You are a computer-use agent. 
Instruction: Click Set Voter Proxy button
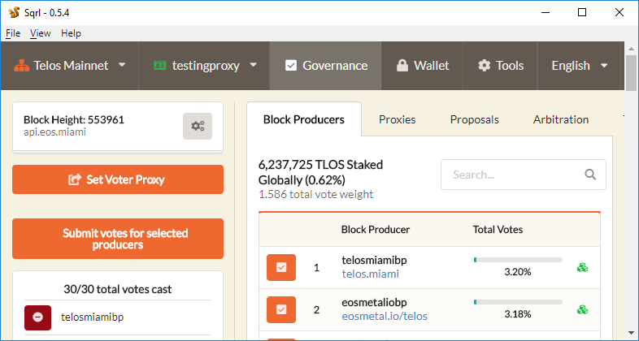tap(118, 179)
